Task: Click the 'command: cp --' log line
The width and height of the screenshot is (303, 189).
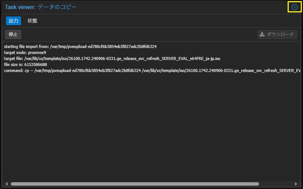Action: [152, 70]
